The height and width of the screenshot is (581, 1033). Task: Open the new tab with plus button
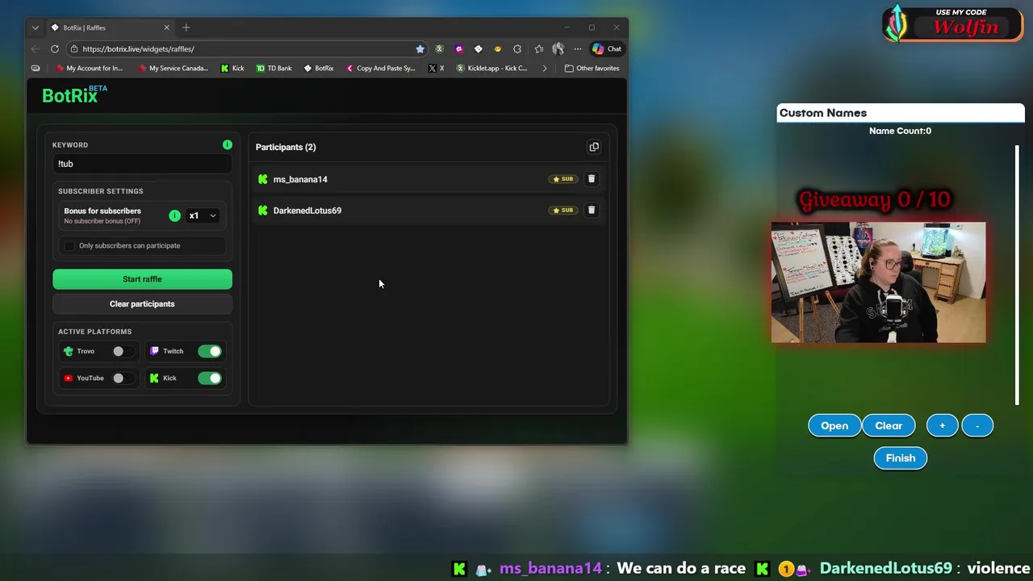click(186, 27)
